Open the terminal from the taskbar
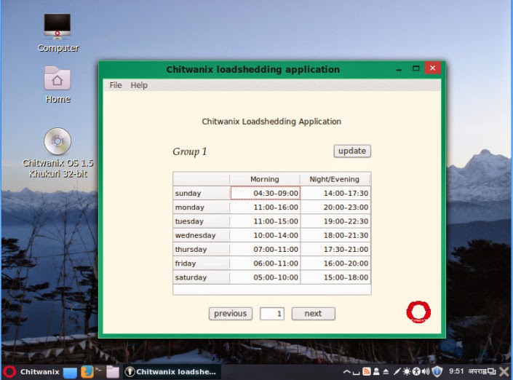 [x=98, y=371]
